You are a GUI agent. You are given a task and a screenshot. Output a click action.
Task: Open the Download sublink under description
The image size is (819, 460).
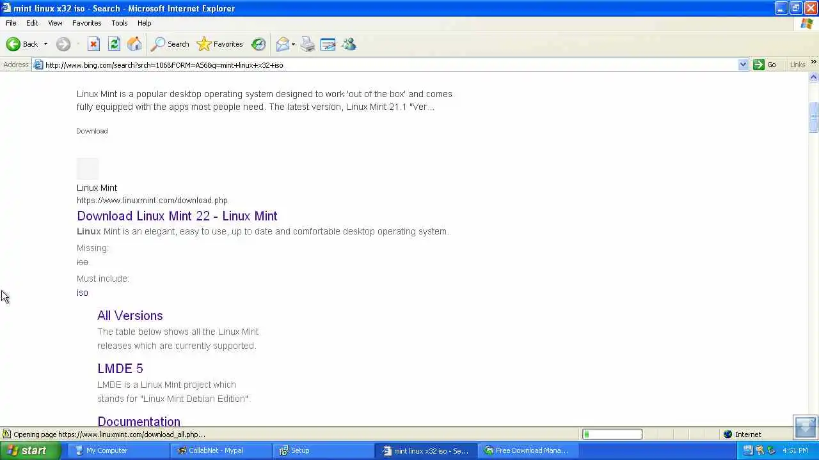[92, 131]
